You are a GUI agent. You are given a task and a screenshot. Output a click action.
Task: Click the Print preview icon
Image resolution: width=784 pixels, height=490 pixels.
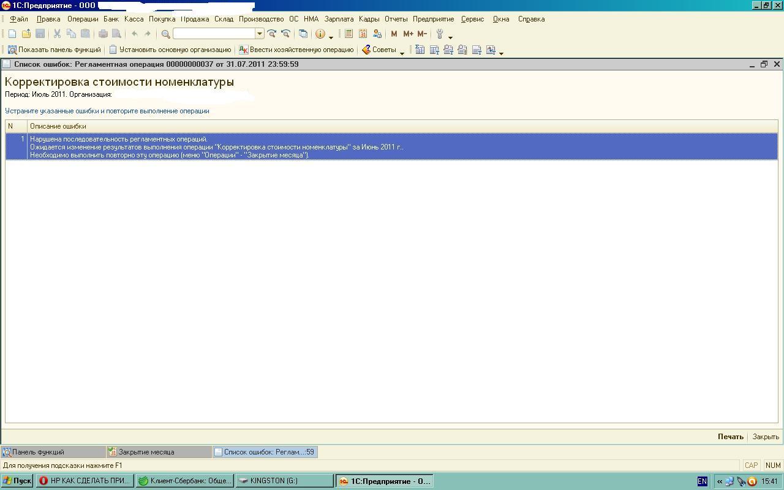pos(116,34)
